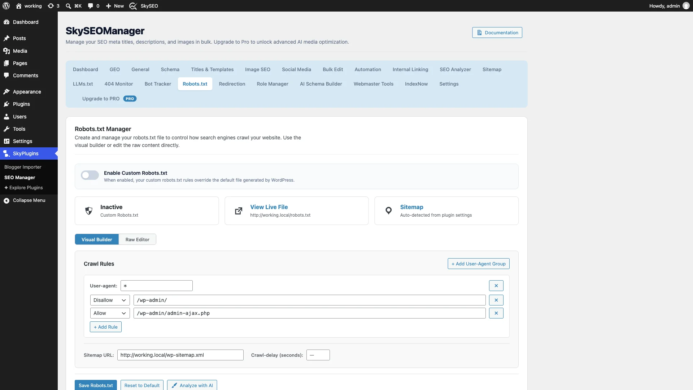Click the Upgrade to PRO tab

[x=109, y=99]
